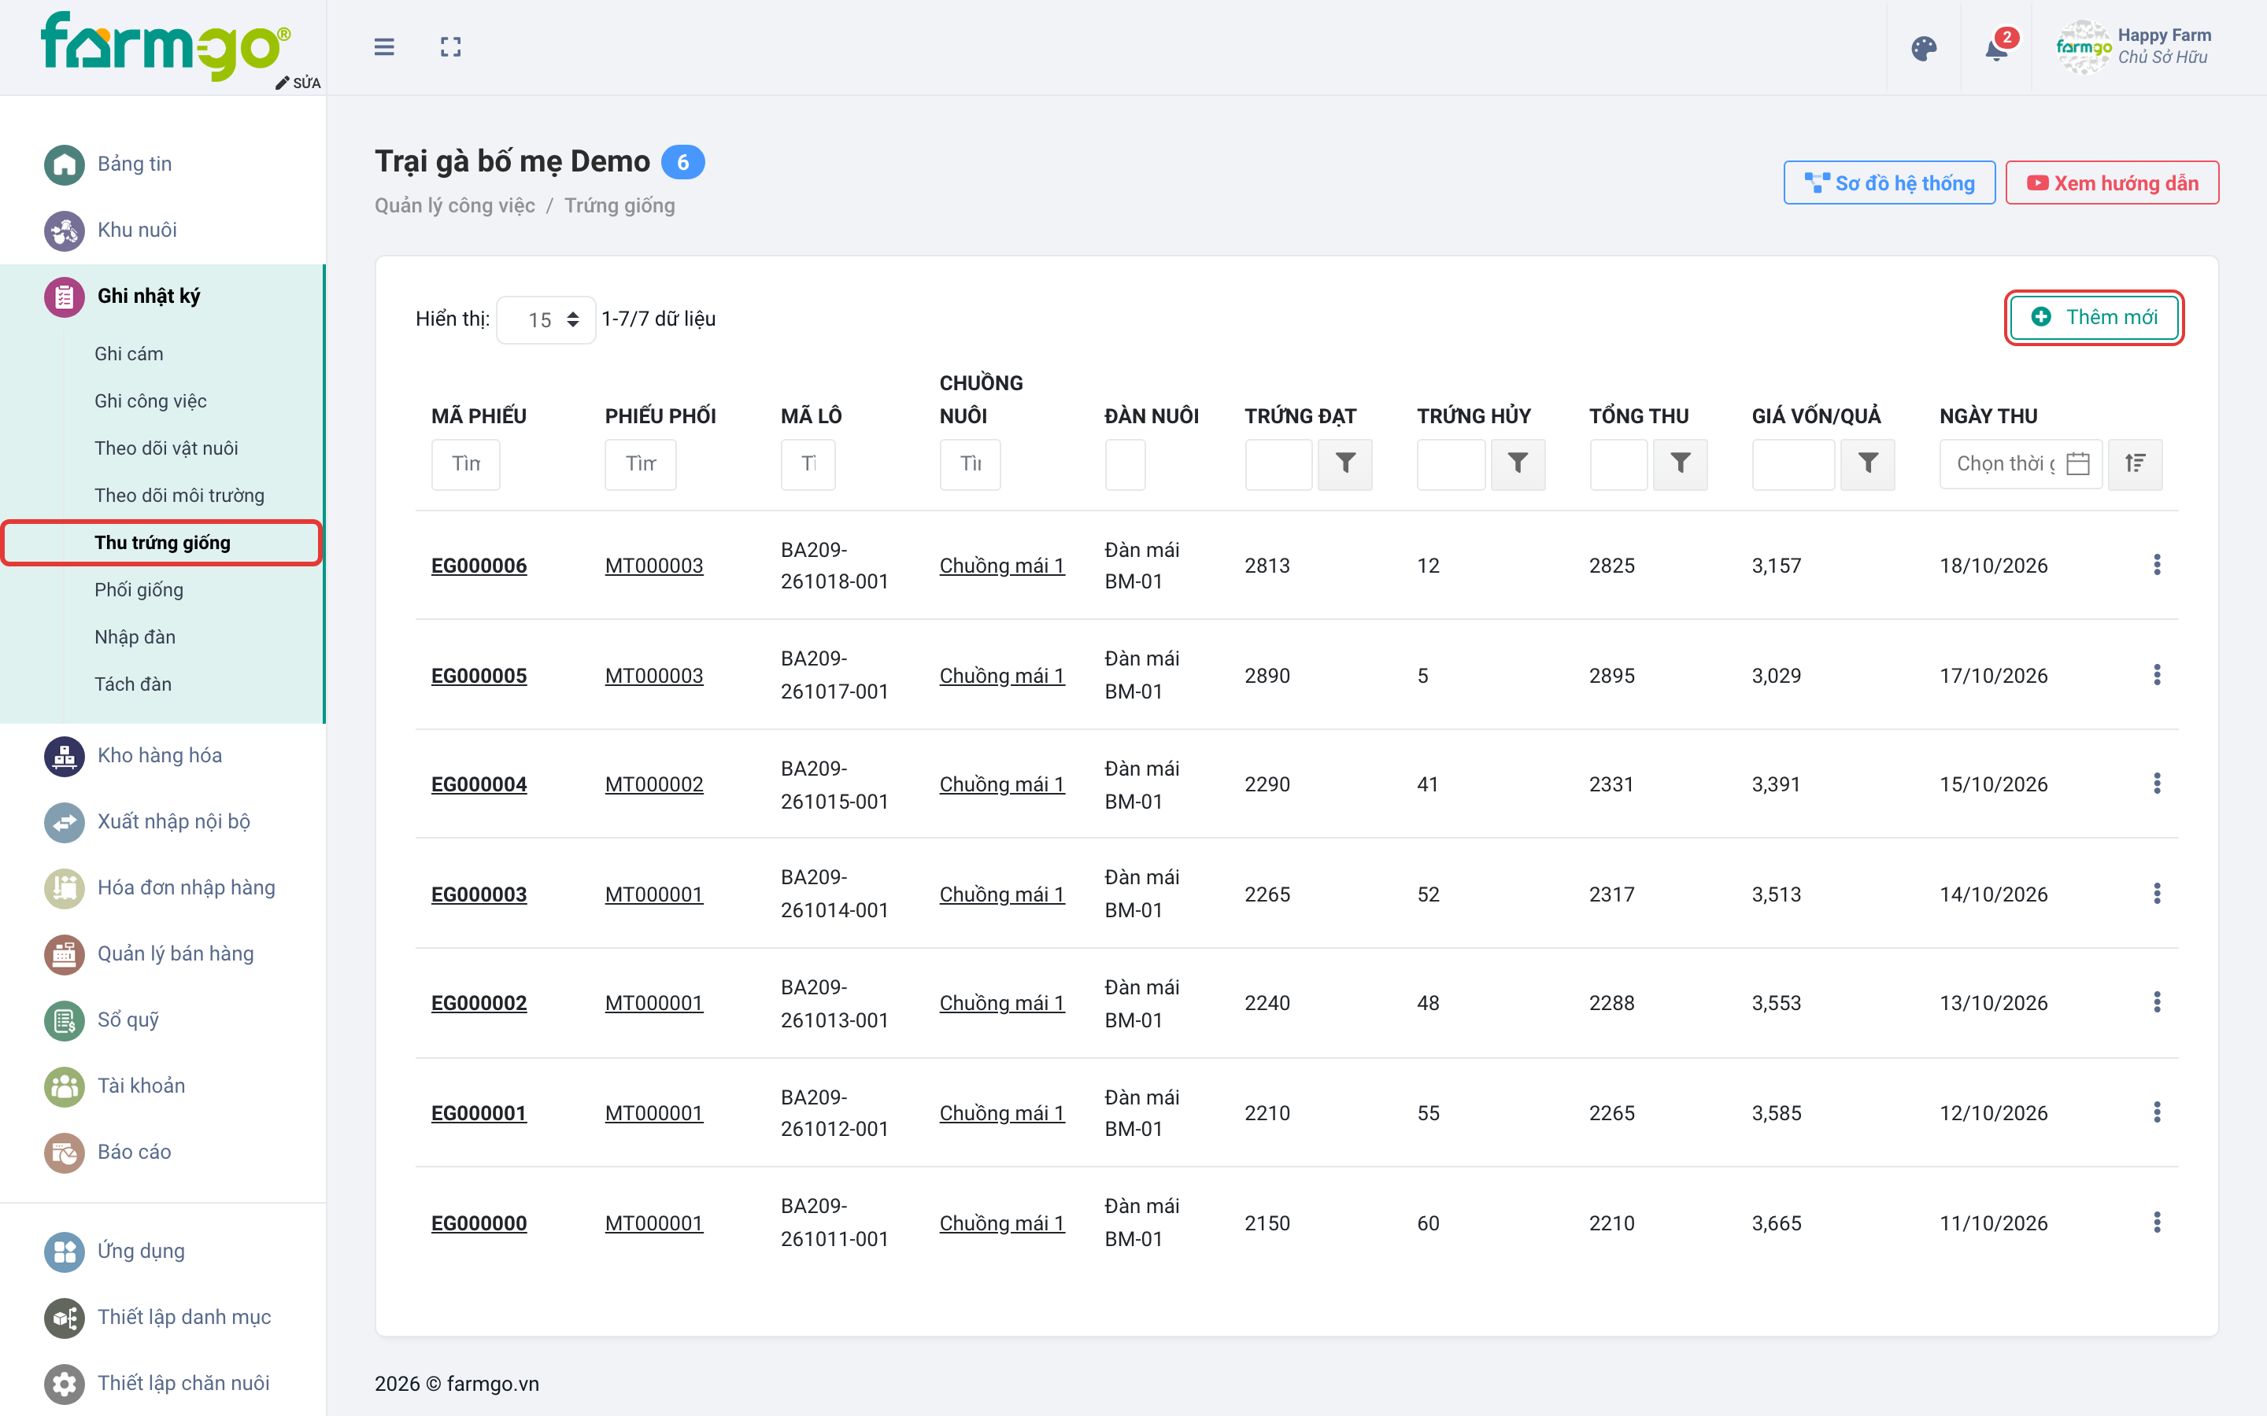Open the Giá vốn/quả filter funnel
2267x1416 pixels.
(1868, 463)
